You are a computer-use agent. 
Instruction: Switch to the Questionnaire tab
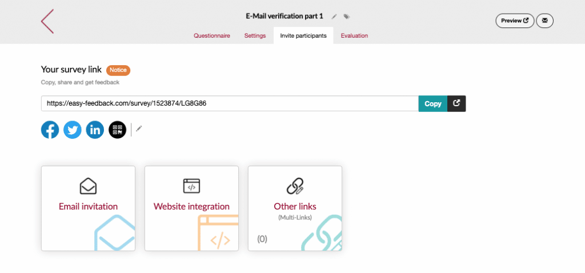(x=212, y=36)
